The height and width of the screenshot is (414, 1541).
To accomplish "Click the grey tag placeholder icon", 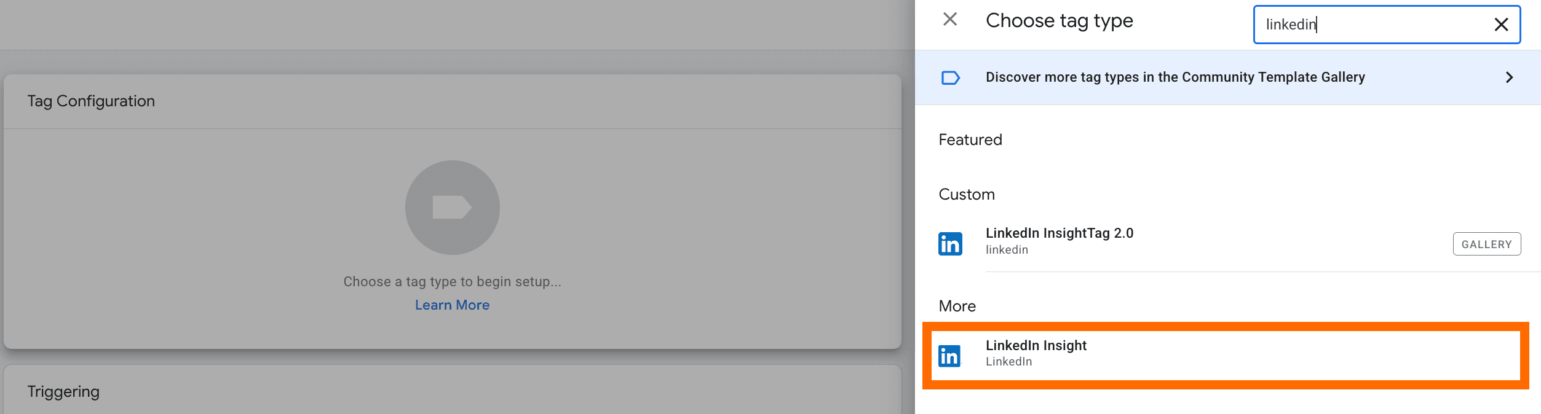I will tap(453, 208).
